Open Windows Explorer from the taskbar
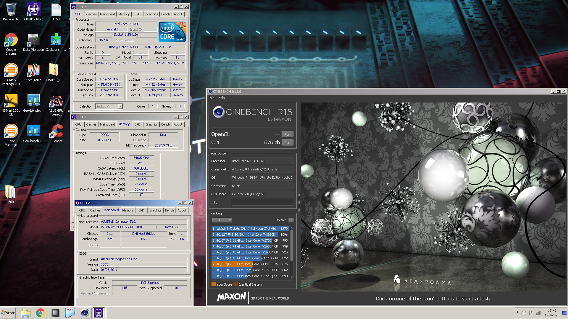This screenshot has height=319, width=568. tap(26, 313)
